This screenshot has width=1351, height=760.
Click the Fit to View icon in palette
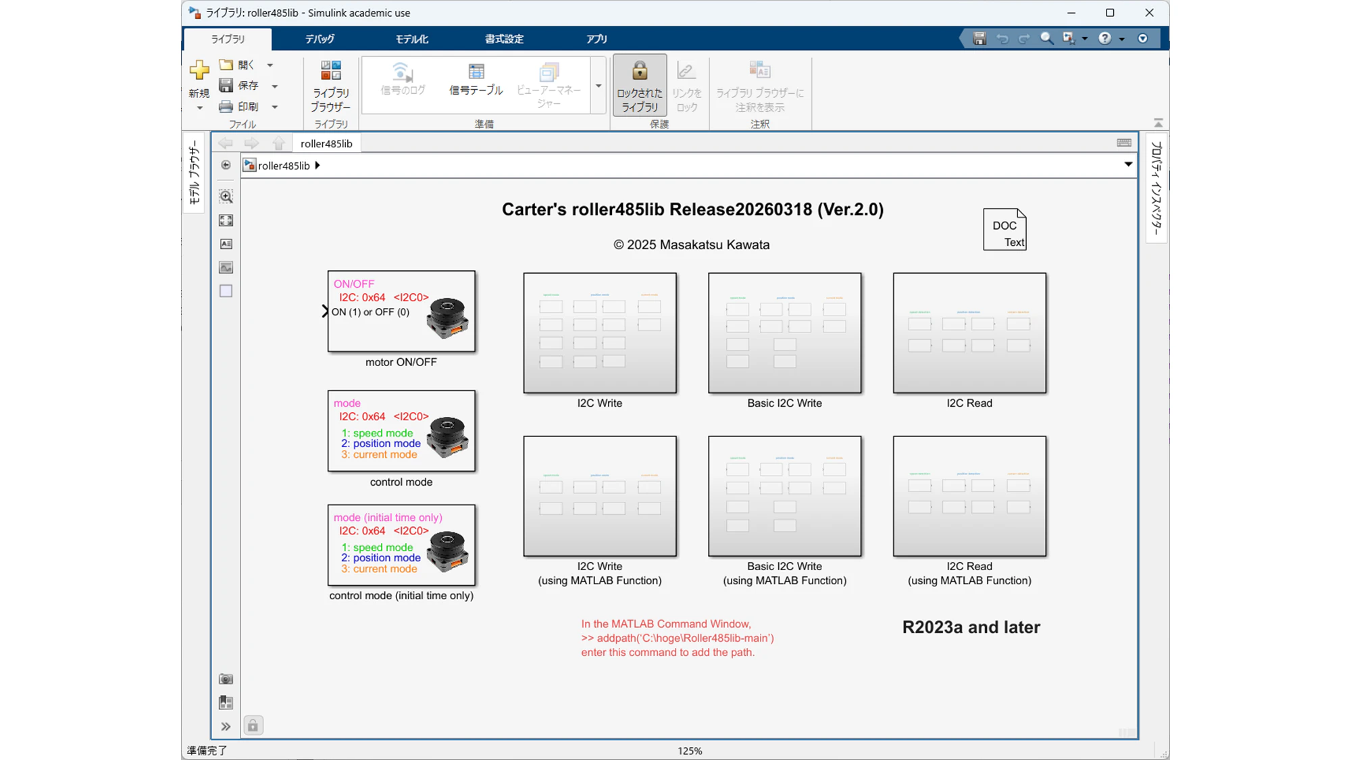pos(226,221)
